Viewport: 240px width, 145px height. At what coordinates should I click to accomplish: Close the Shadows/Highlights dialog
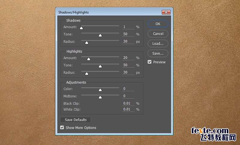166,12
